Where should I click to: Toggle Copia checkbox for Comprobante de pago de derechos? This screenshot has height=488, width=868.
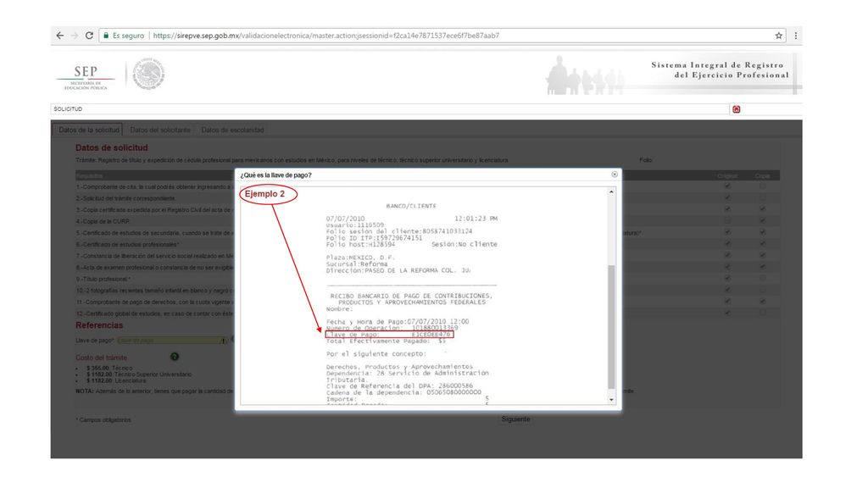coord(762,302)
